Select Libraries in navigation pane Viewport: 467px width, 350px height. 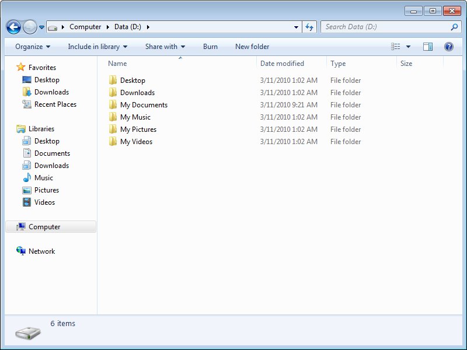click(x=35, y=128)
